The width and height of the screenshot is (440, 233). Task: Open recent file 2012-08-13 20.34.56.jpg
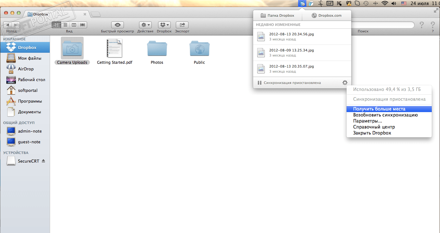coord(302,37)
